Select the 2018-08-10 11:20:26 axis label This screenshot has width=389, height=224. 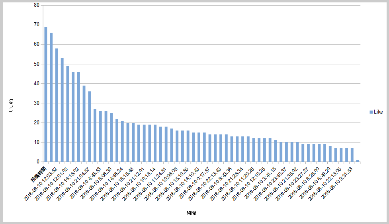tap(237, 184)
